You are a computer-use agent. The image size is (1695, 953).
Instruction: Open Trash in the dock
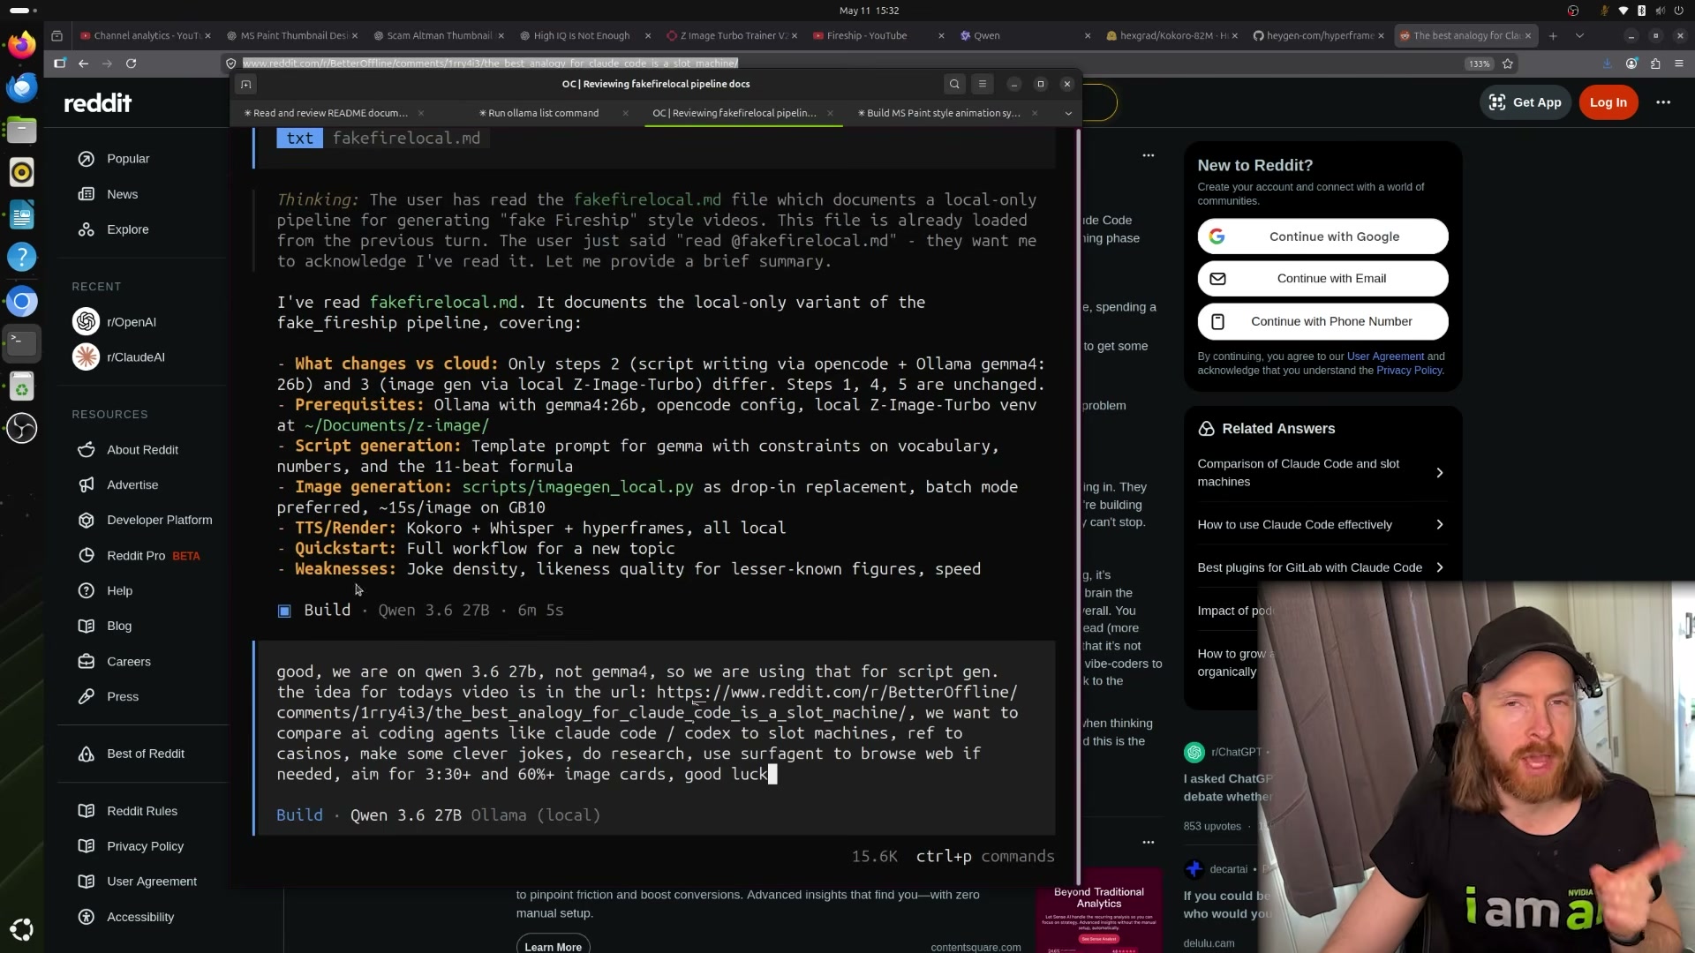22,386
